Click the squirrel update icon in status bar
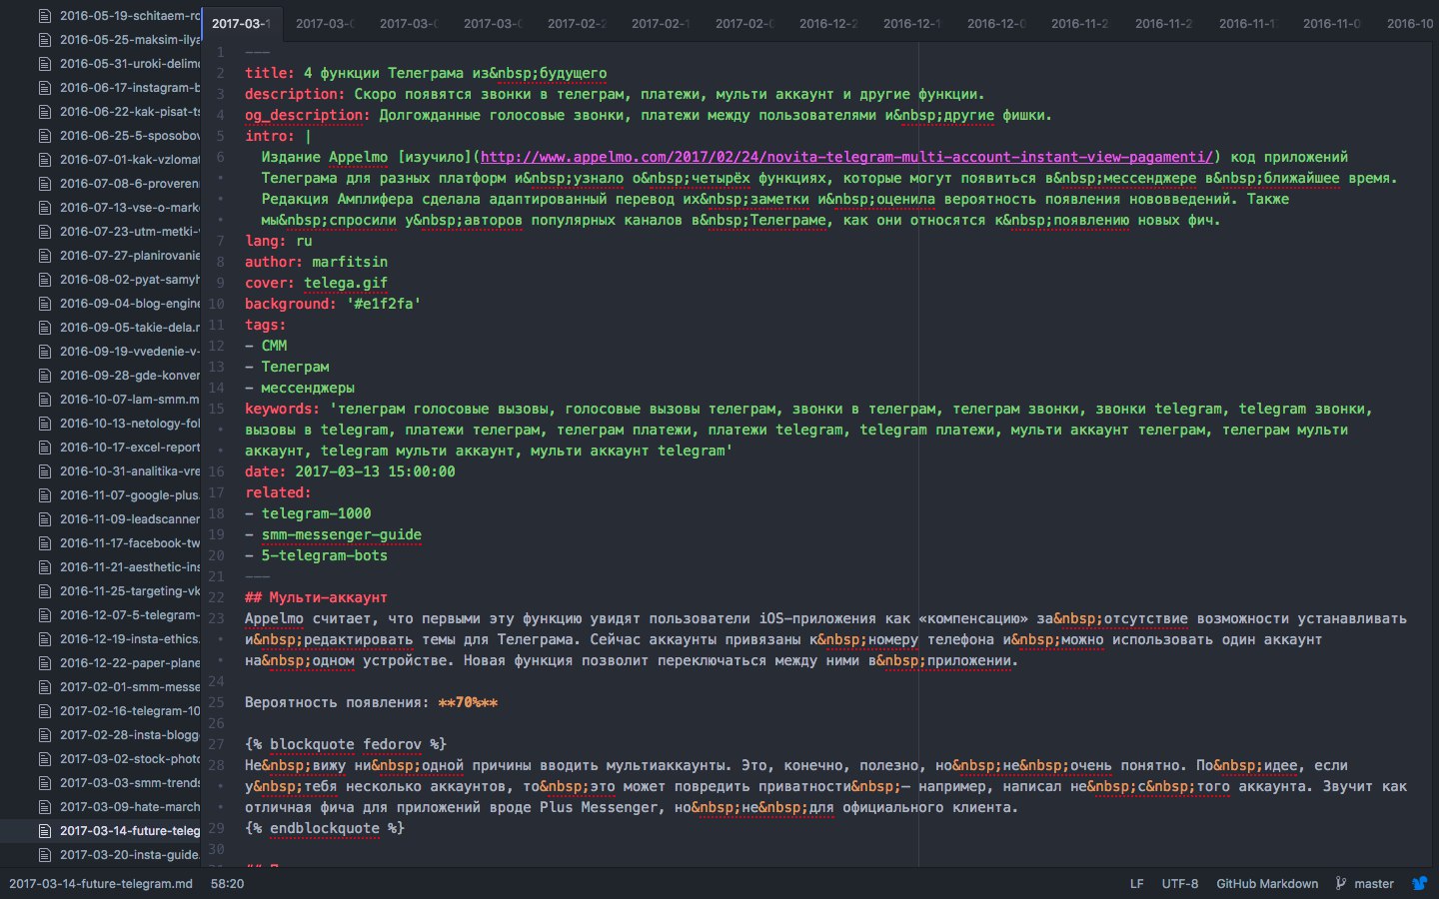The width and height of the screenshot is (1439, 899). (x=1419, y=883)
